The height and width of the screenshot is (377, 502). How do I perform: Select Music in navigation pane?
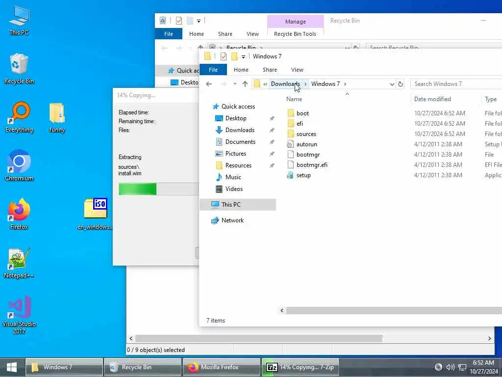coord(233,177)
